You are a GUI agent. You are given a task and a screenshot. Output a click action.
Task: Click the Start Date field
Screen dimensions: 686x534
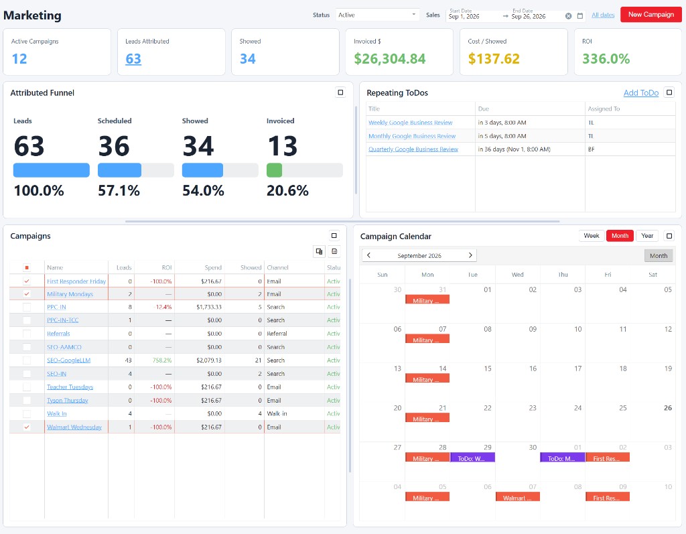[474, 16]
